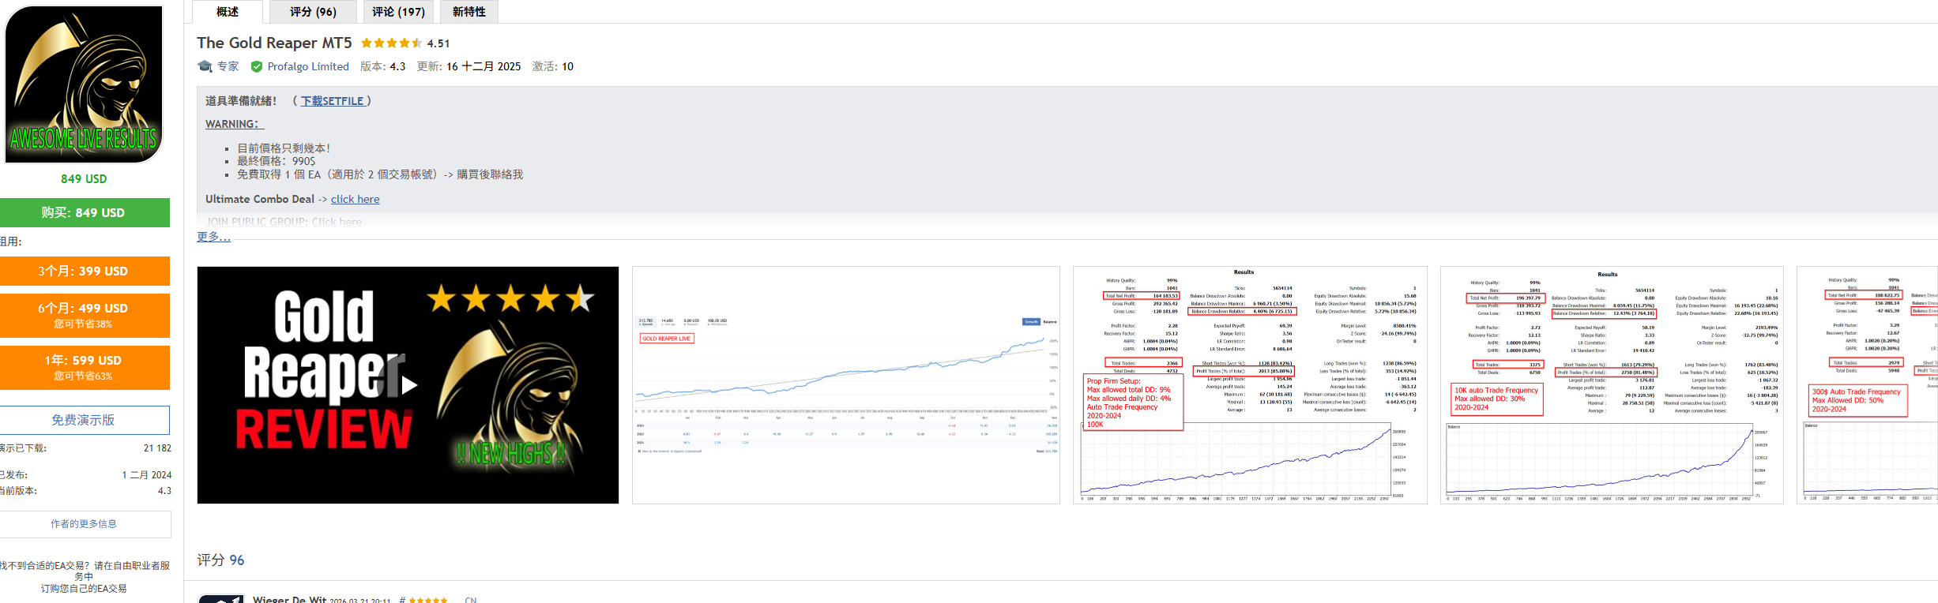Click the green verified badge by Profalgo
1938x603 pixels.
pyautogui.click(x=257, y=67)
